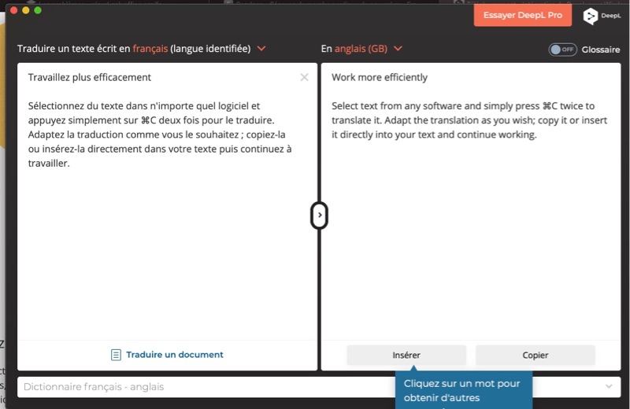This screenshot has width=630, height=409.
Task: Click the word "efficiently" in the translation
Action: [x=401, y=77]
